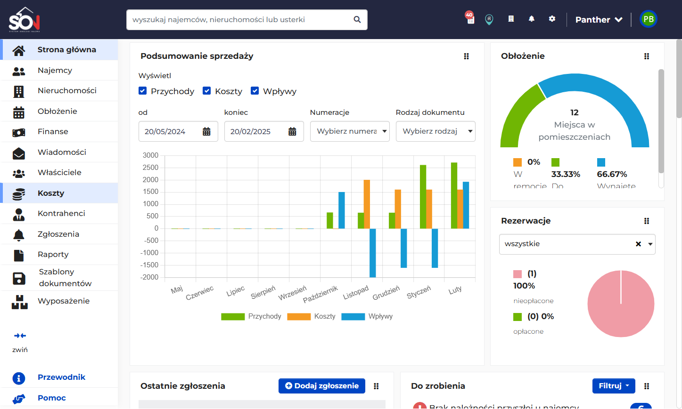Screen dimensions: 682x409
Task: Click the pink nieopłacone pie chart slice
Action: point(621,304)
